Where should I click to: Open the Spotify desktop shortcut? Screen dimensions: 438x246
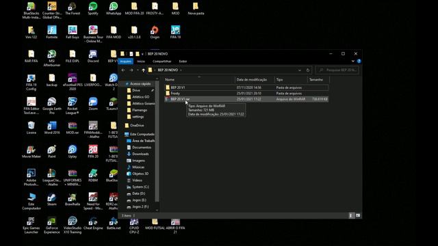[x=93, y=8]
